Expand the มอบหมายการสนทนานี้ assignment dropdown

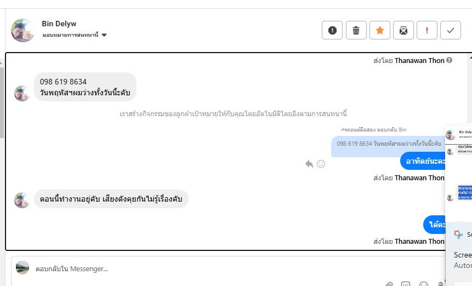(x=104, y=35)
